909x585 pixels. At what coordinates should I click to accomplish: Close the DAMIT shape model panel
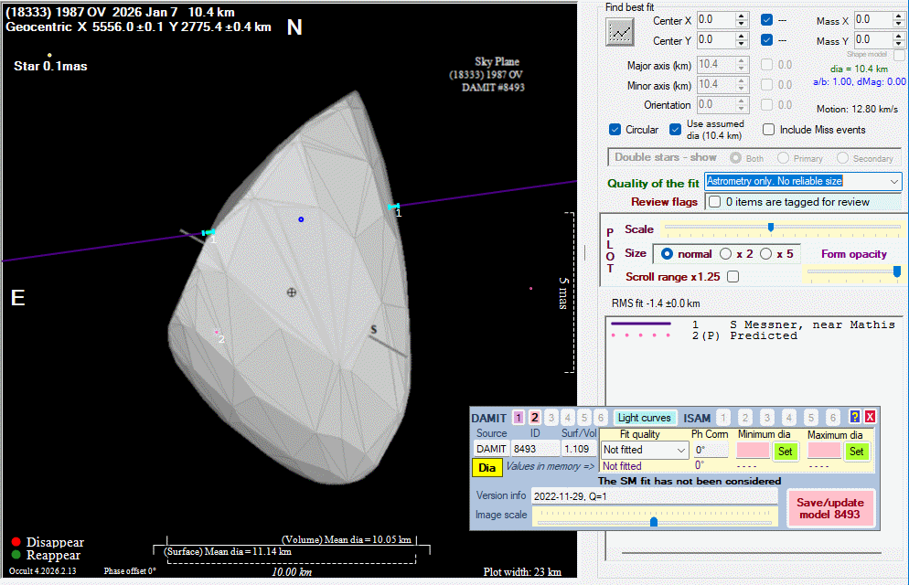pos(870,418)
